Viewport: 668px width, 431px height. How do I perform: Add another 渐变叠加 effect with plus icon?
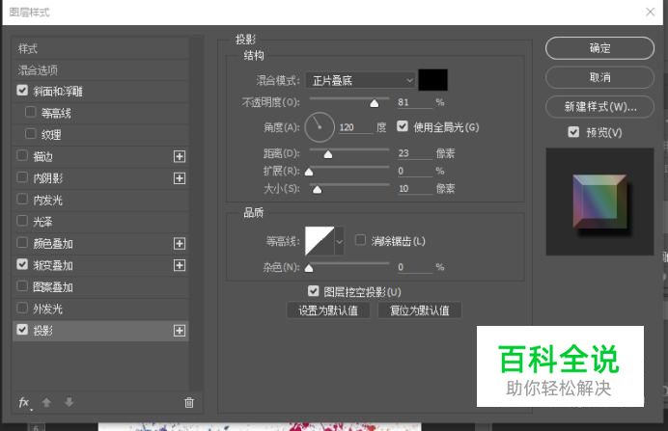point(180,265)
